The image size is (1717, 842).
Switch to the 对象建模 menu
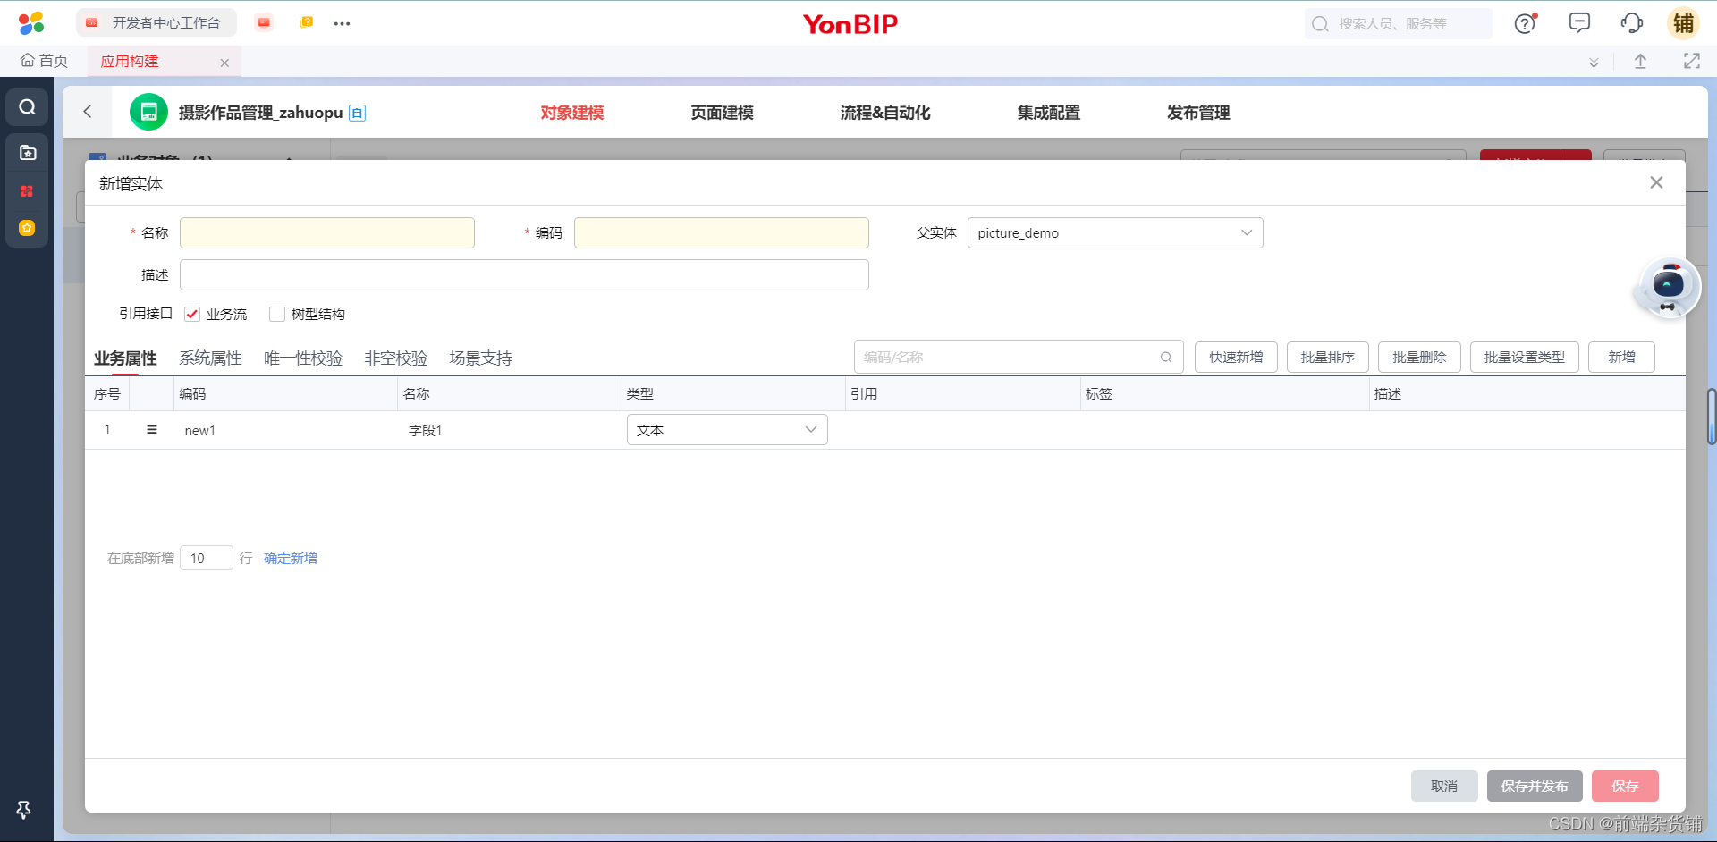(572, 113)
